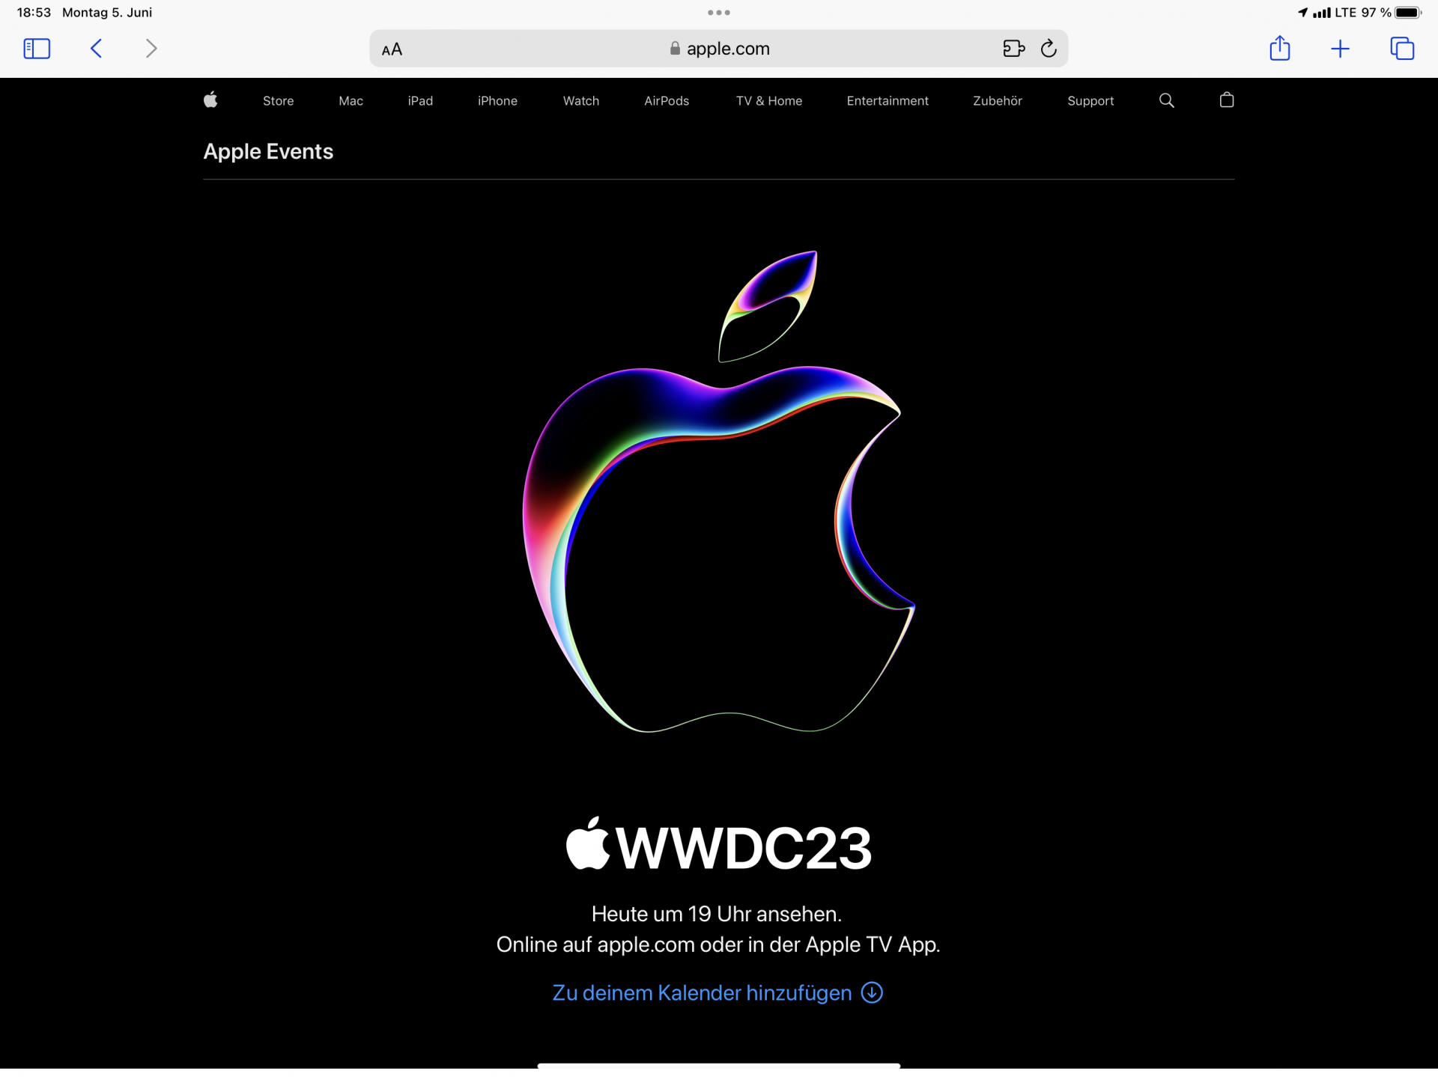Screen dimensions: 1438x1077
Task: Reload the apple.com page
Action: [x=1049, y=49]
